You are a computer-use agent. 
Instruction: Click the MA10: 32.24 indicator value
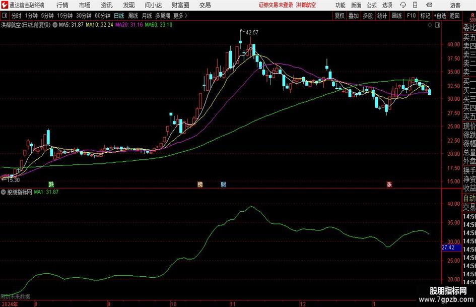(99, 25)
